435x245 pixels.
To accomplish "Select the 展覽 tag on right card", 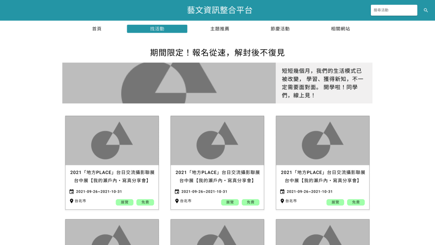I will tap(335, 202).
